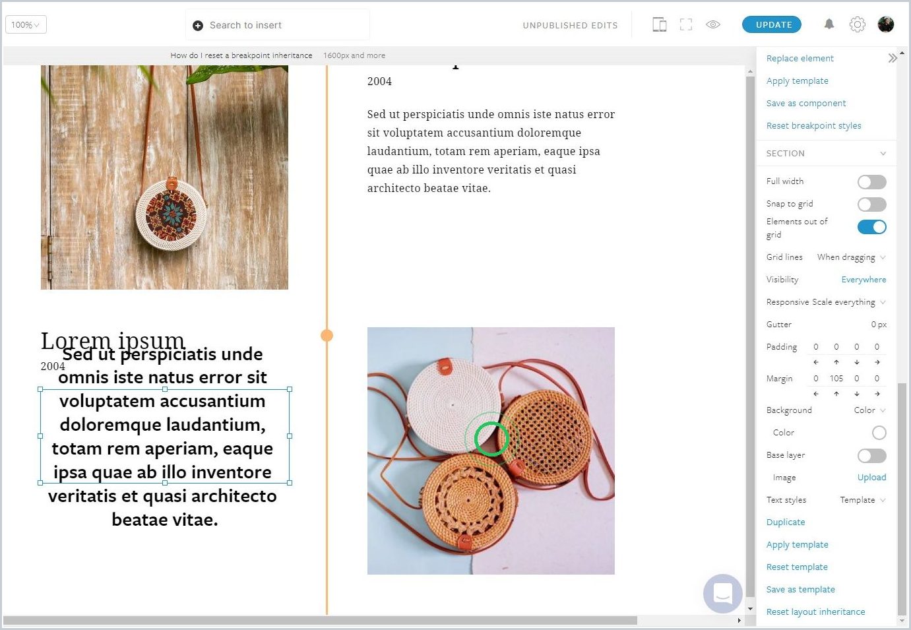
Task: Click the Padding down arrow
Action: (857, 362)
